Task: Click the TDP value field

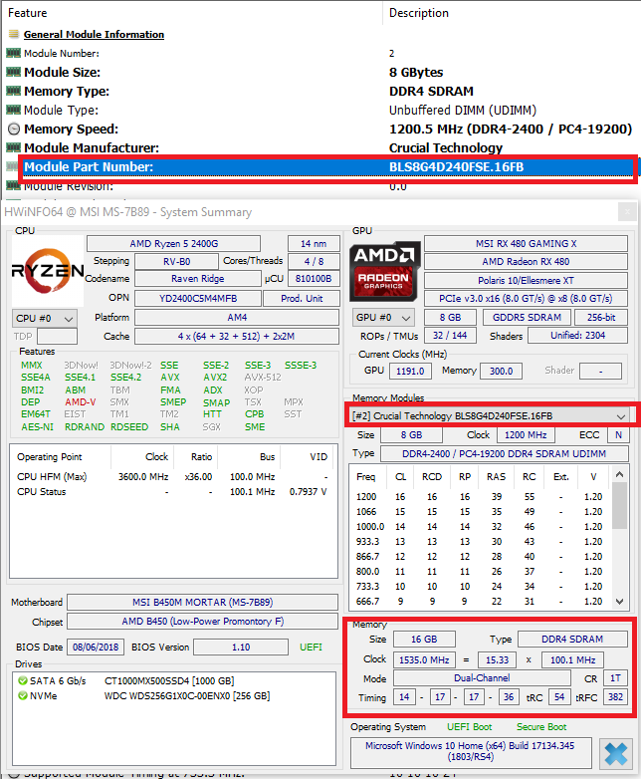Action: tap(58, 337)
